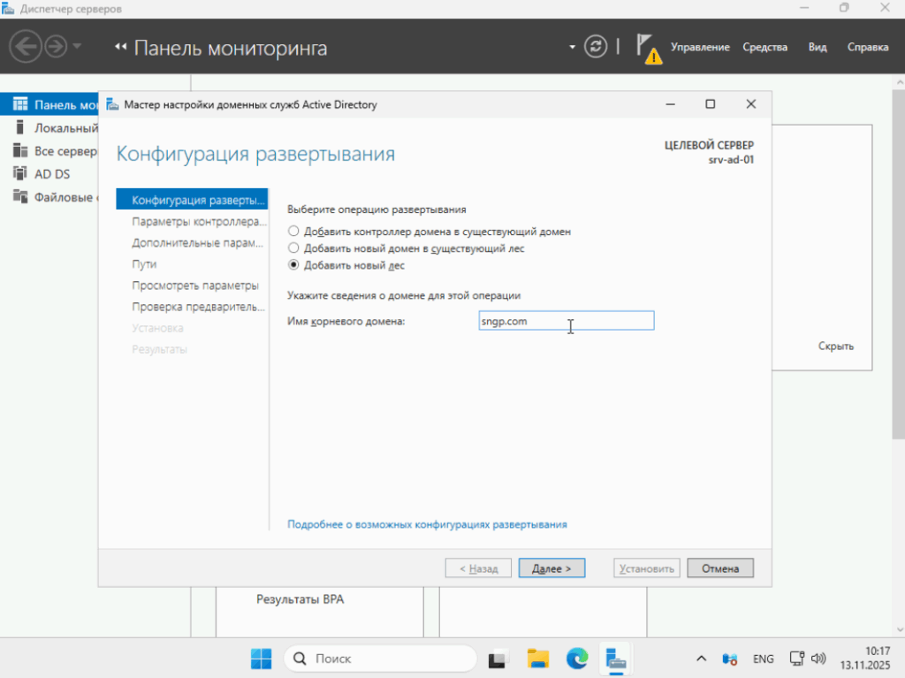Click the back navigation arrow in header
905x678 pixels.
click(x=27, y=47)
